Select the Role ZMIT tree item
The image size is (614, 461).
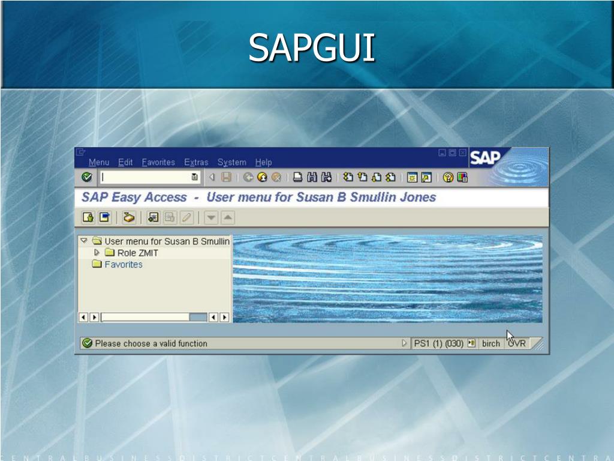tap(138, 253)
